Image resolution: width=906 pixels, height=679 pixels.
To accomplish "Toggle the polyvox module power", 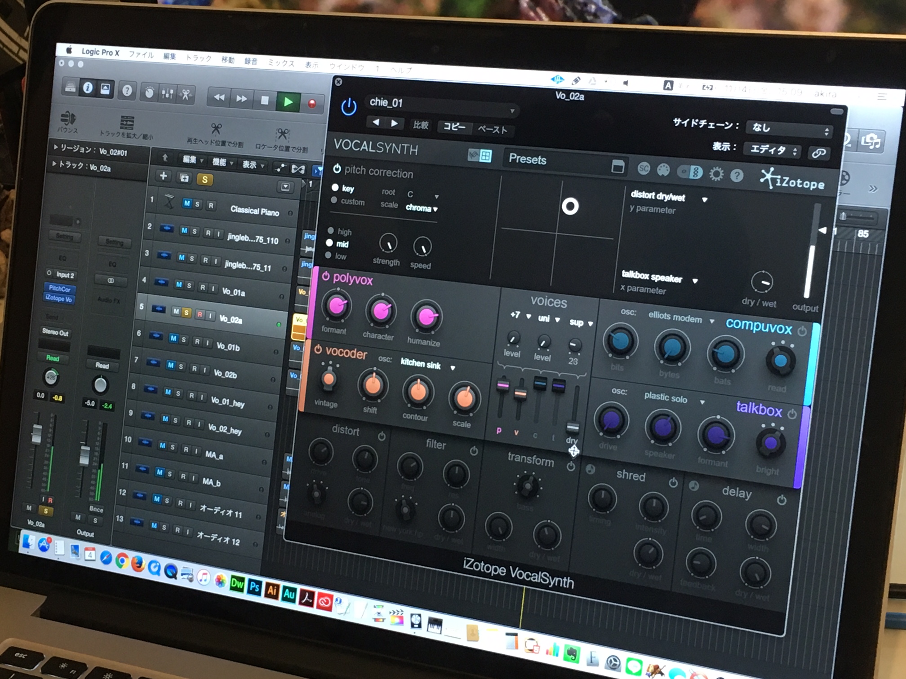I will click(325, 276).
